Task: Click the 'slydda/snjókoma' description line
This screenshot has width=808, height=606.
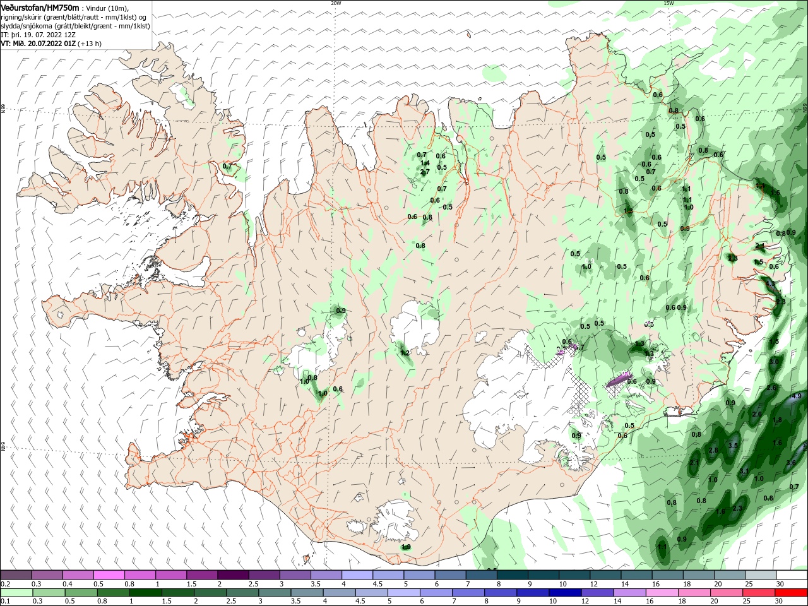Action: [75, 26]
